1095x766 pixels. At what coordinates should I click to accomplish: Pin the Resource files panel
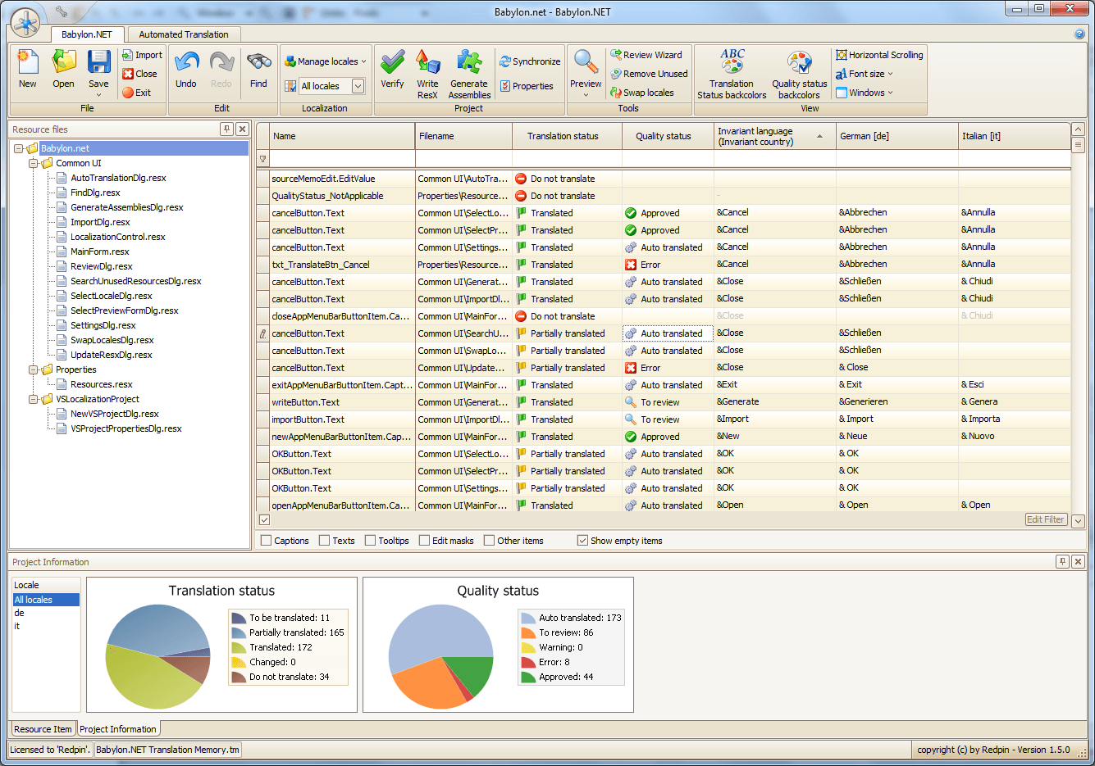tap(226, 129)
